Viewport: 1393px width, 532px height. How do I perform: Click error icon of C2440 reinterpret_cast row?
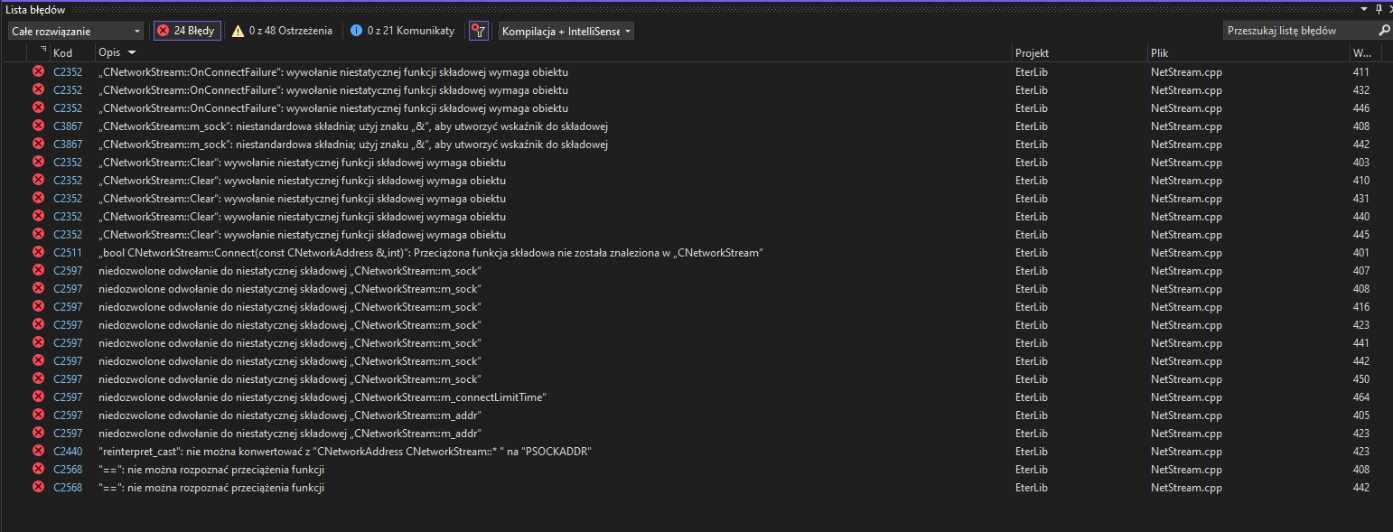(39, 451)
